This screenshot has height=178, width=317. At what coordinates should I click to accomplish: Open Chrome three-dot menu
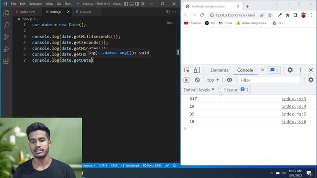click(x=312, y=15)
